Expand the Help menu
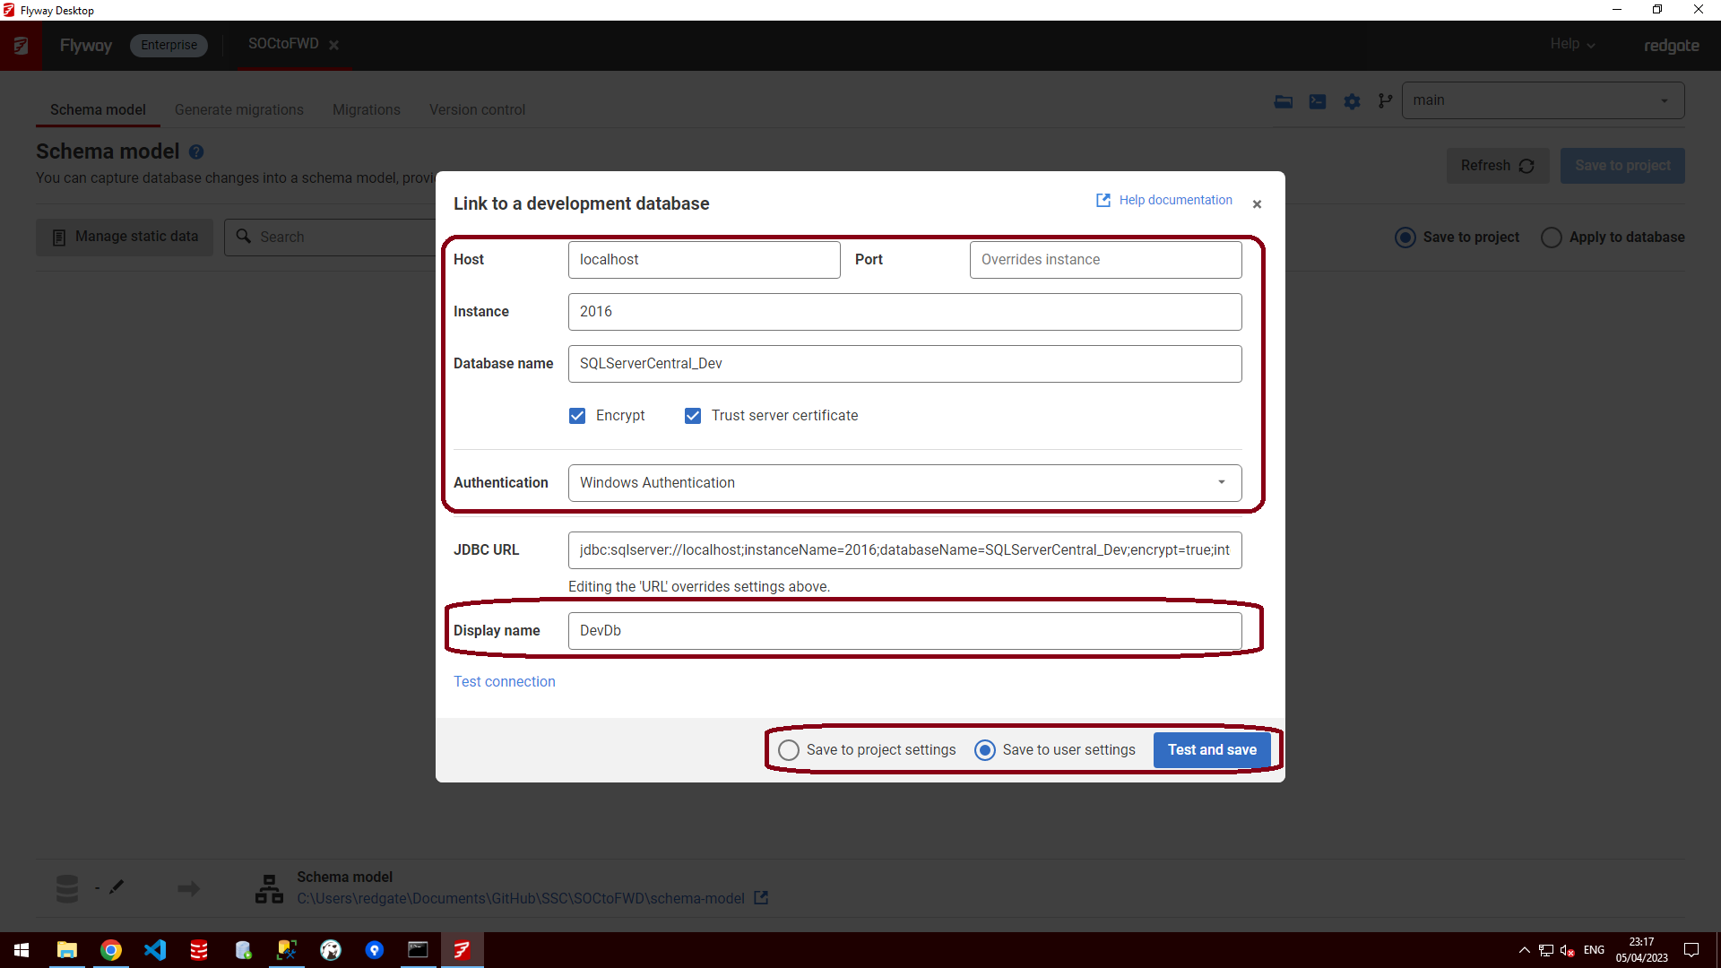The height and width of the screenshot is (968, 1721). (x=1572, y=44)
